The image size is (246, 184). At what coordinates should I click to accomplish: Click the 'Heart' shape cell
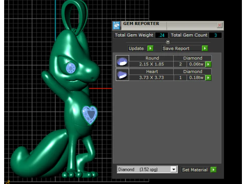pos(151,72)
